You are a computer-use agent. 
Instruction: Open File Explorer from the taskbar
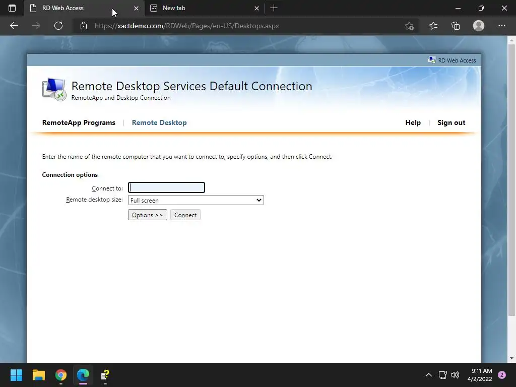point(38,375)
